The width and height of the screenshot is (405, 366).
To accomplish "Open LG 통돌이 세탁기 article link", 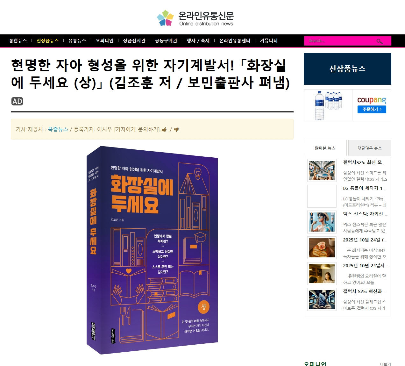I will tap(364, 188).
